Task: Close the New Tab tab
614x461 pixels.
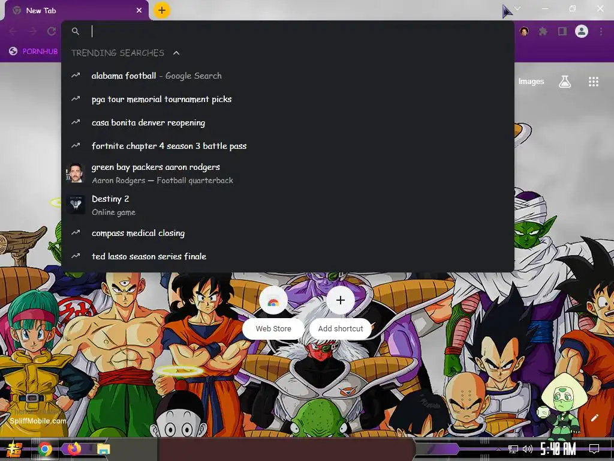Action: 139,11
